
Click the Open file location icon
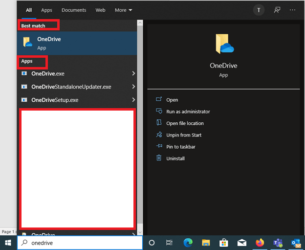[x=159, y=123]
